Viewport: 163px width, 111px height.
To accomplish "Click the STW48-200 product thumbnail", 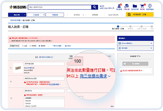I will (18, 68).
